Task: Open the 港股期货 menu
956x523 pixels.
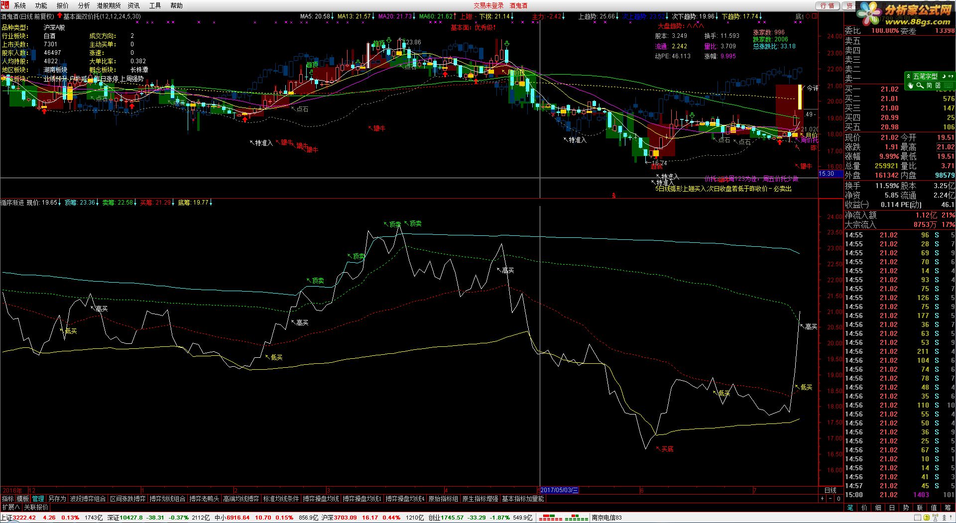Action: click(109, 5)
